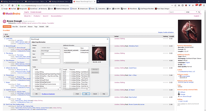This screenshot has width=206, height=111.
Task: Click OK in the tag dialog
Action: 86,94
